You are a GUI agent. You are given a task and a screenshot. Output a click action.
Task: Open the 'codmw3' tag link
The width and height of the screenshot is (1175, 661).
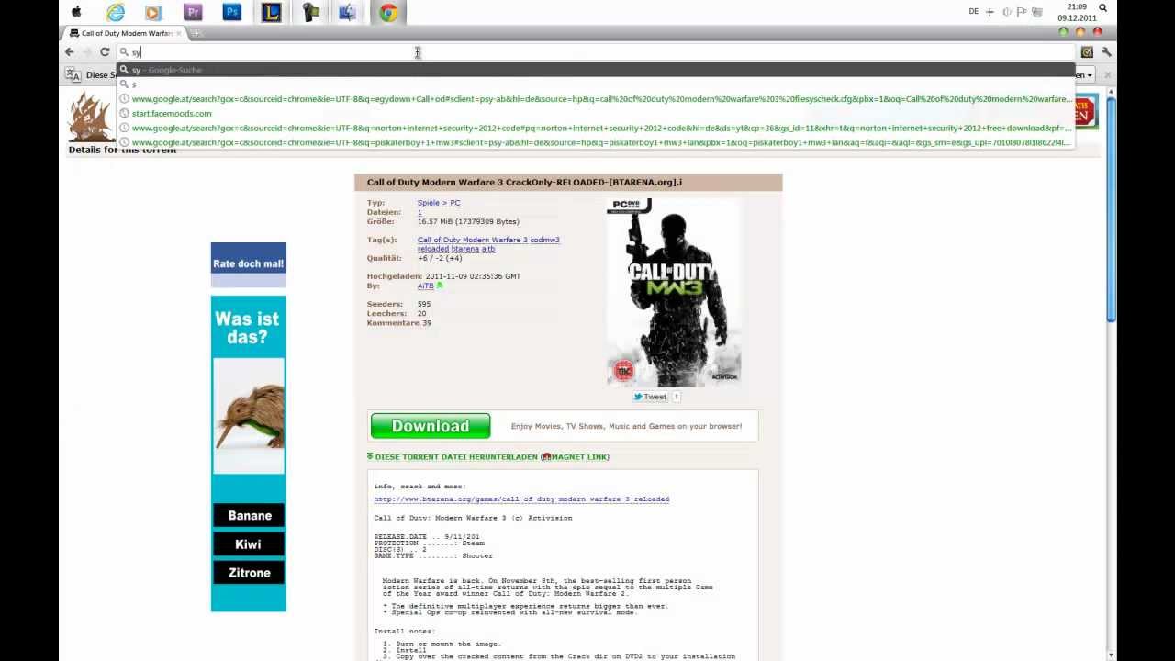click(x=544, y=240)
